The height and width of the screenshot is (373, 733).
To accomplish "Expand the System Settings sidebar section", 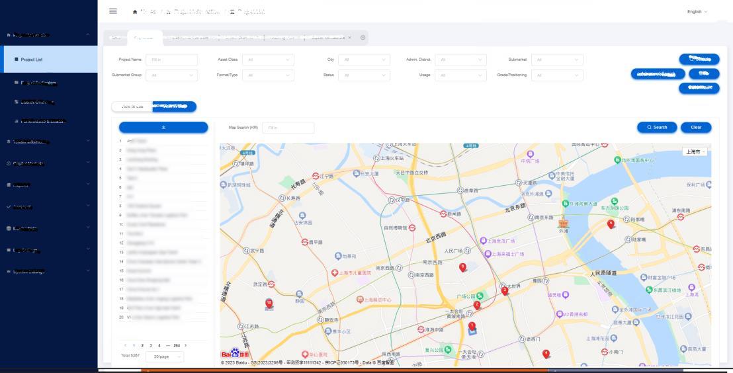I will tap(48, 272).
